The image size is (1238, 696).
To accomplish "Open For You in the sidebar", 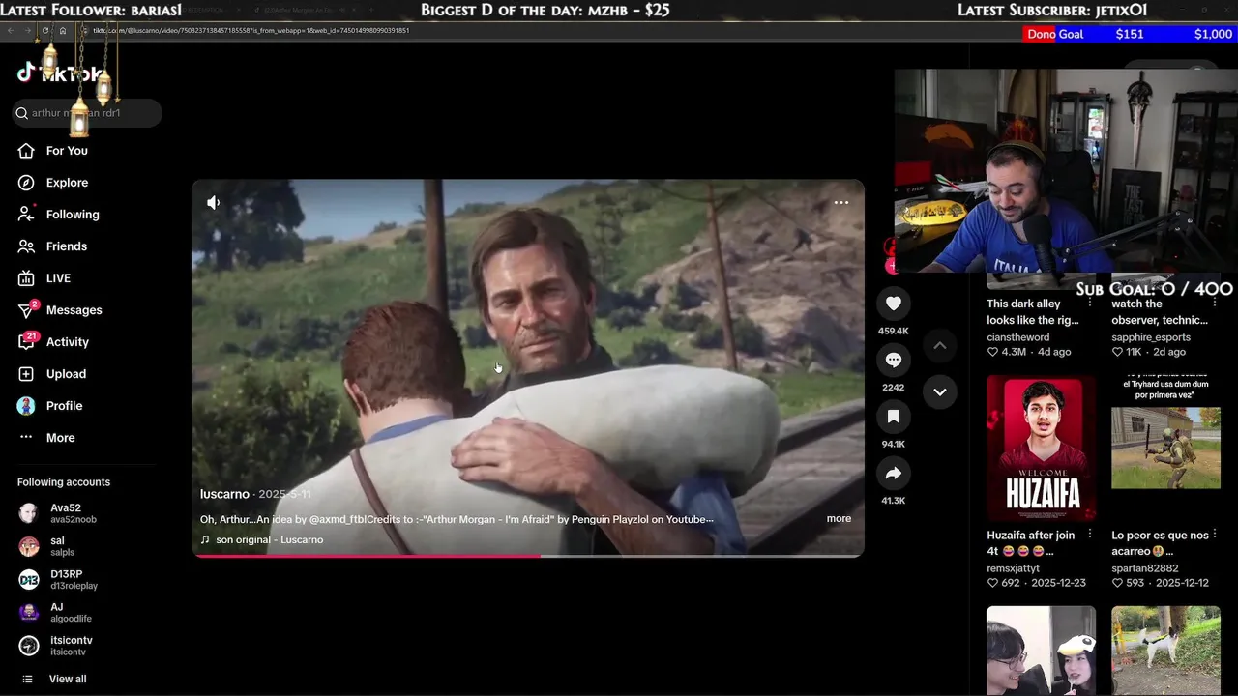I will pos(67,151).
